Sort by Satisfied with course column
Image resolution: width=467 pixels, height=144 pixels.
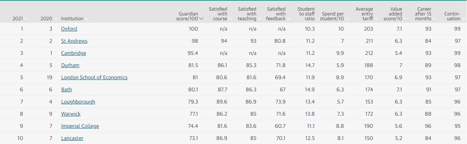click(220, 14)
